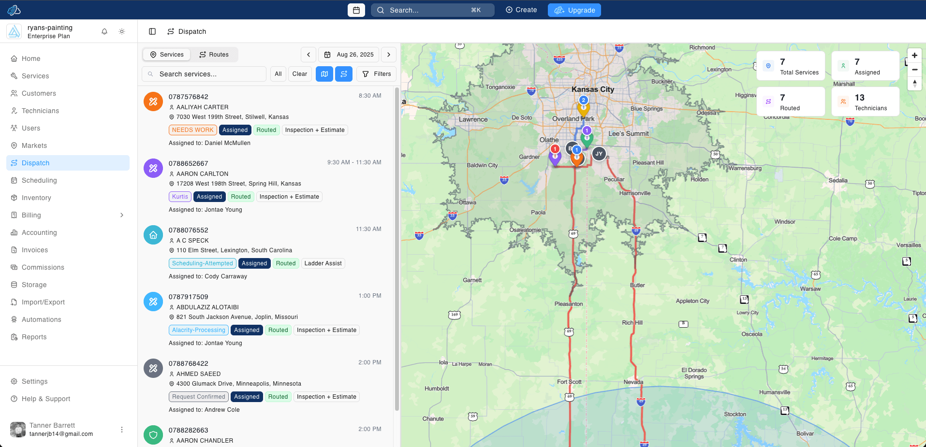Select the Technicians icon in the sidebar
This screenshot has height=447, width=926.
click(15, 111)
